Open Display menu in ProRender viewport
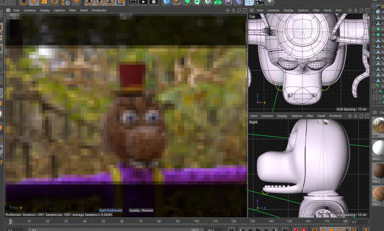384x231 pixels. click(x=44, y=10)
